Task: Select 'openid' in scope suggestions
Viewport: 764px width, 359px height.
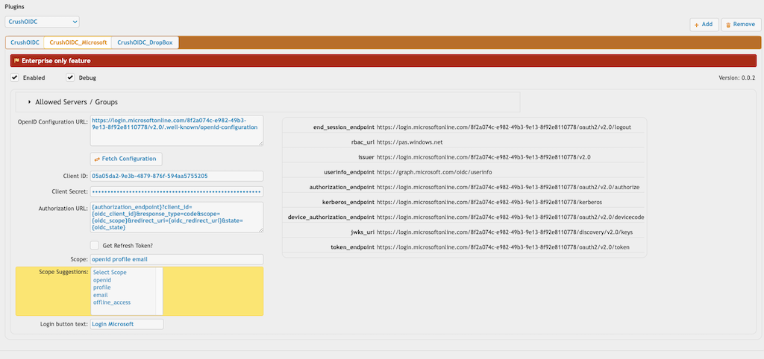Action: (102, 280)
